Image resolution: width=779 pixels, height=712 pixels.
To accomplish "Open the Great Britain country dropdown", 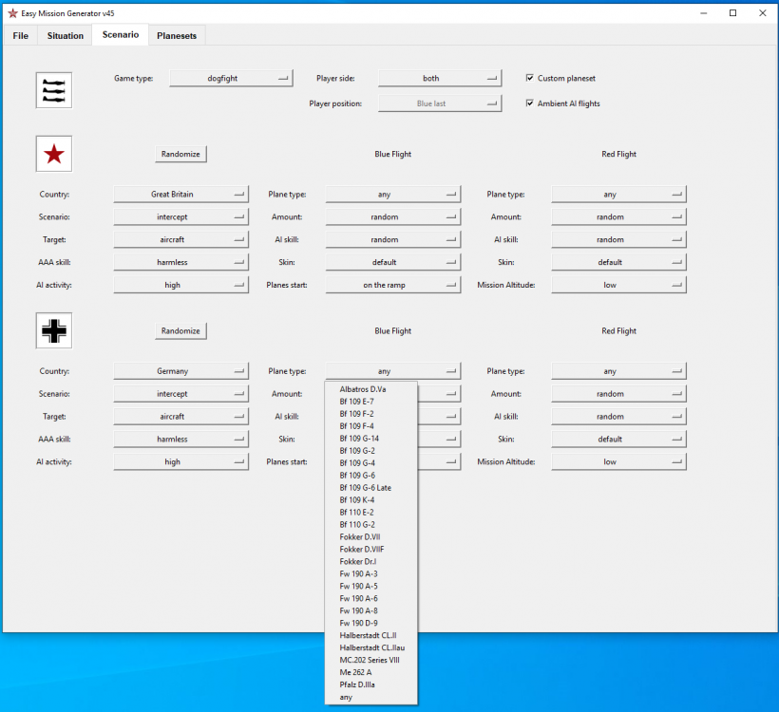I will pyautogui.click(x=180, y=195).
